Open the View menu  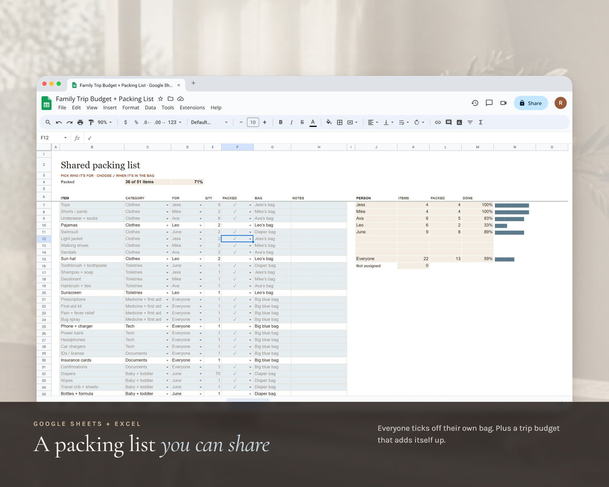(92, 108)
